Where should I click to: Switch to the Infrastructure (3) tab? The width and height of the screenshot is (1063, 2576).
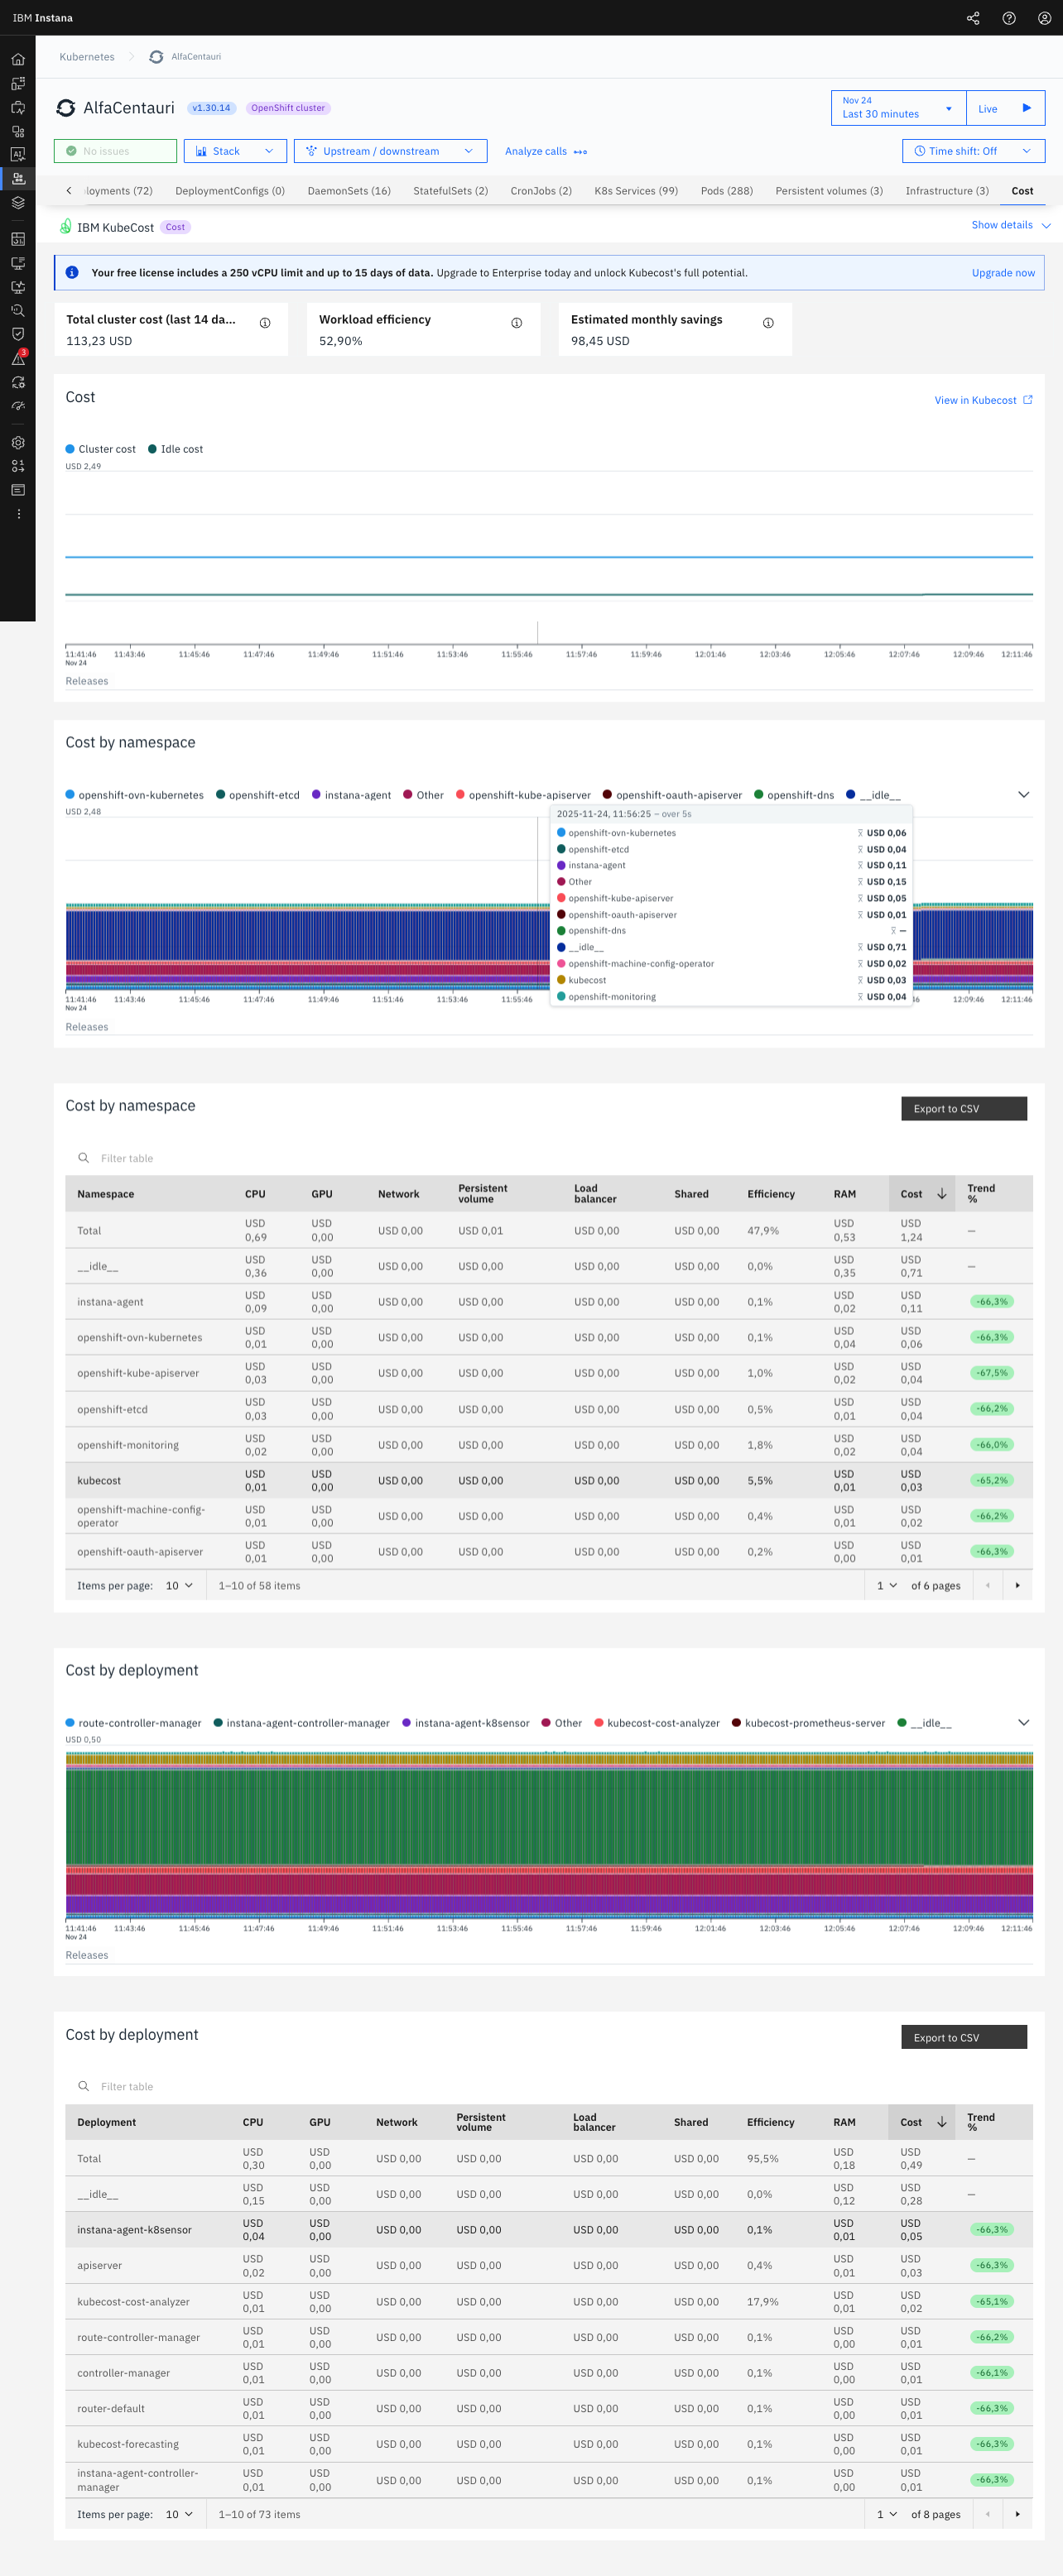click(946, 191)
